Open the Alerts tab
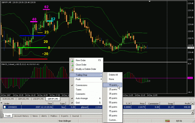The image size is (195, 123). [x=44, y=116]
